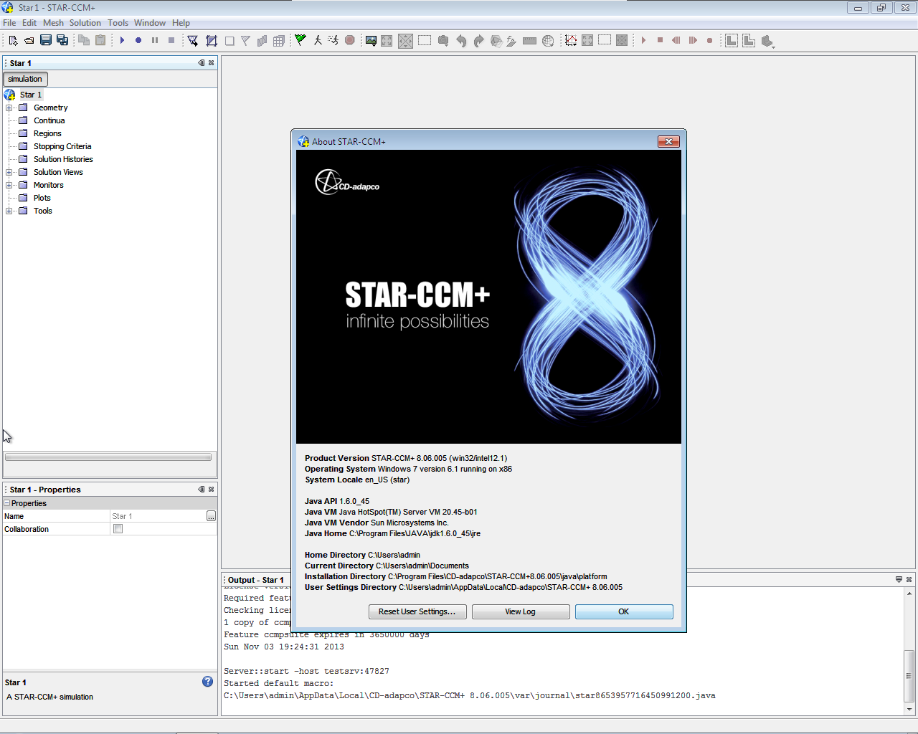Expand the Solution Views tree node
Image resolution: width=918 pixels, height=734 pixels.
coord(9,172)
